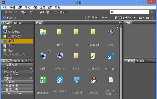
Task: Click the Go back arrow in toolbar
Action: pyautogui.click(x=6, y=12)
